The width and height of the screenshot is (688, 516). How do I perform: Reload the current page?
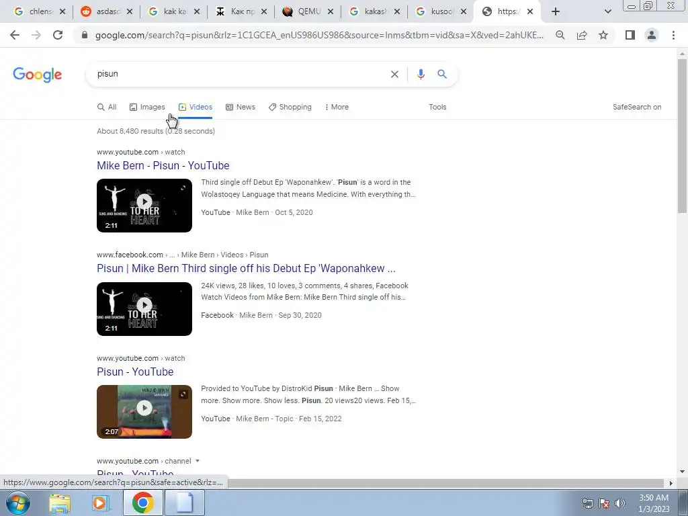pos(58,35)
